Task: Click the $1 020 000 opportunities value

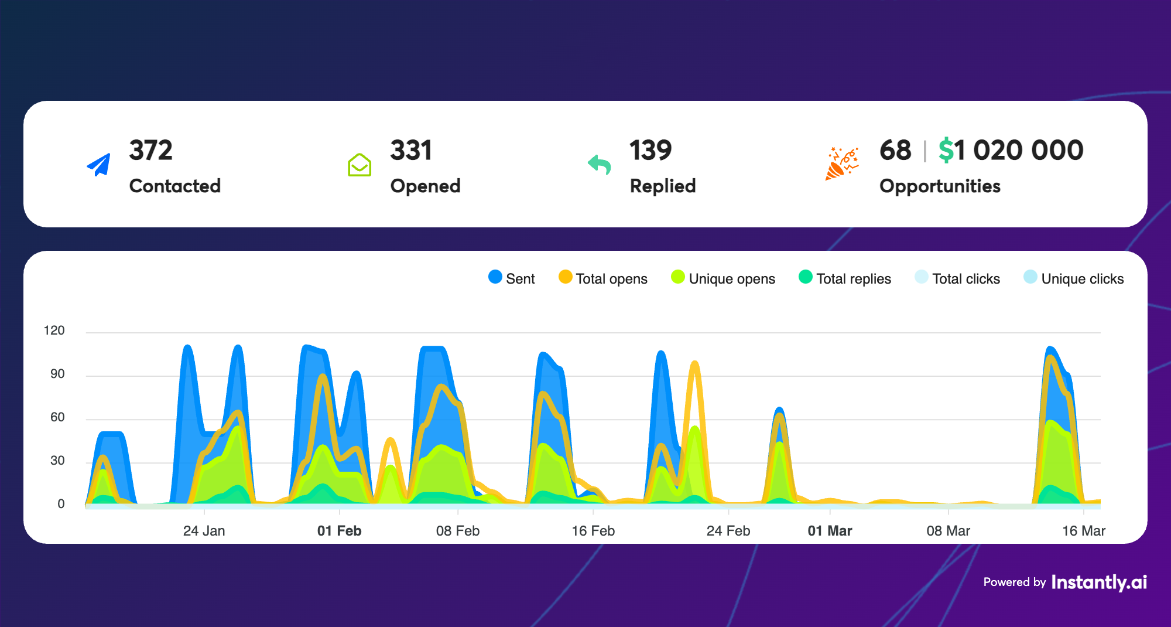Action: 1011,151
